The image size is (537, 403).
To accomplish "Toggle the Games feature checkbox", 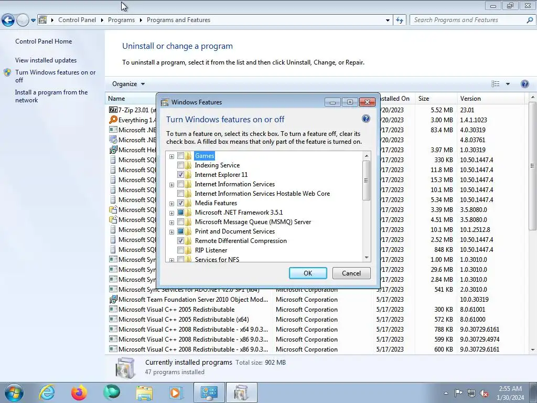I will click(180, 156).
